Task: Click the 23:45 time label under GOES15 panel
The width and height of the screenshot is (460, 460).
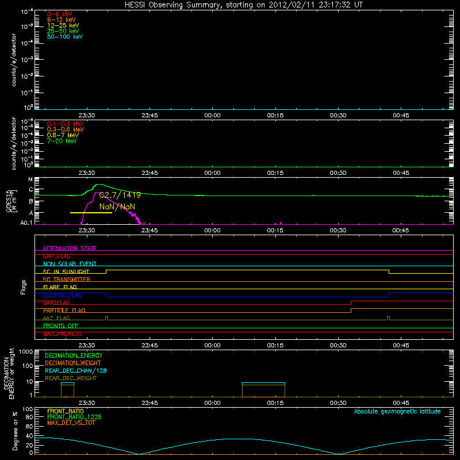Action: pos(149,231)
